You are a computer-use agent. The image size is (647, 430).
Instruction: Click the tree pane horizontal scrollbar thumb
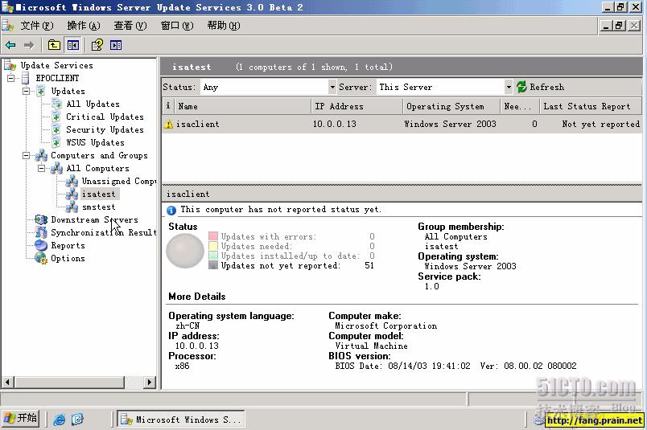[x=70, y=382]
